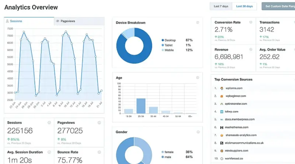
Task: Click the Gender chart info icon
Action: tap(198, 132)
